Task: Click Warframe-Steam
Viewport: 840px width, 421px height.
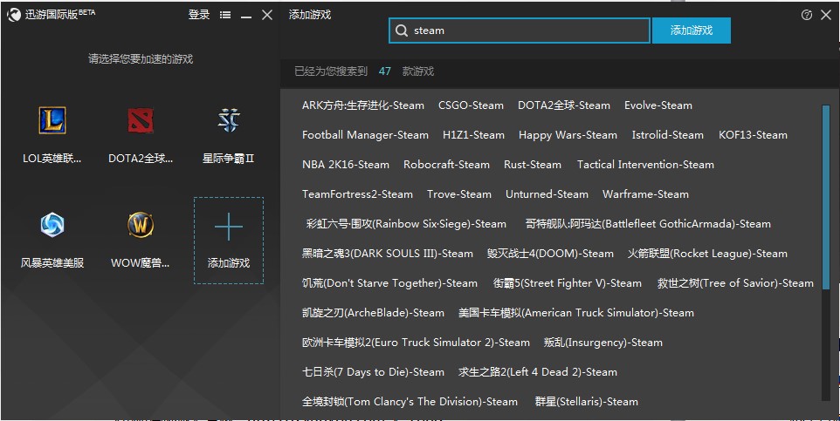Action: click(645, 194)
